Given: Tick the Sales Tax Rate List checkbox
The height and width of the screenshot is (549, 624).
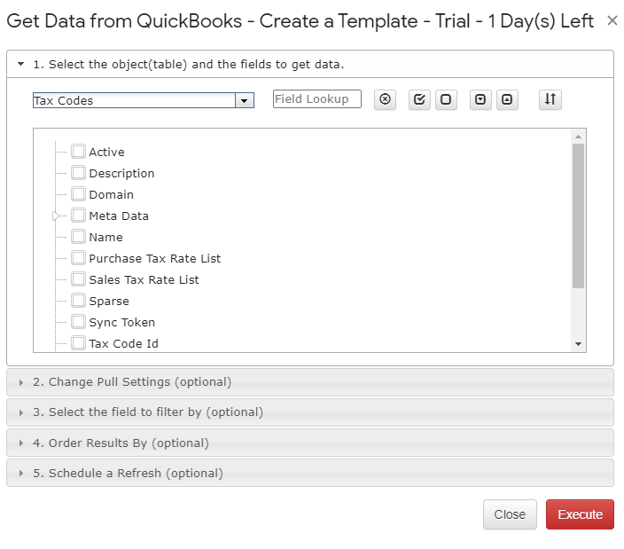Looking at the screenshot, I should pos(78,279).
